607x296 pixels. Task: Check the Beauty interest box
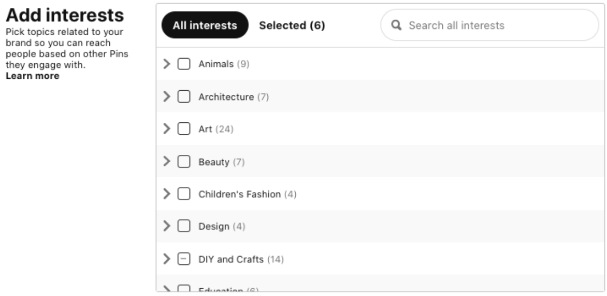coord(184,162)
